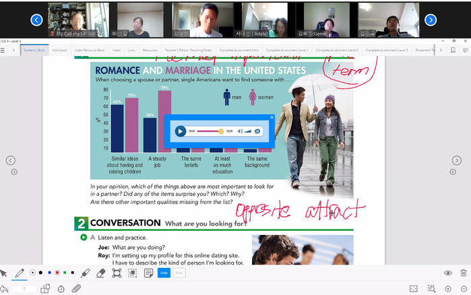The width and height of the screenshot is (471, 295).
Task: Click the page number input field
Action: [x=24, y=288]
